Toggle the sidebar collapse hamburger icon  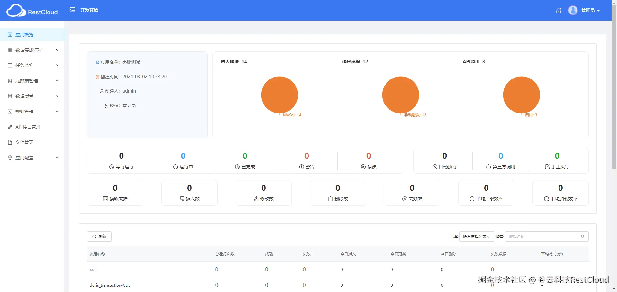(x=72, y=10)
